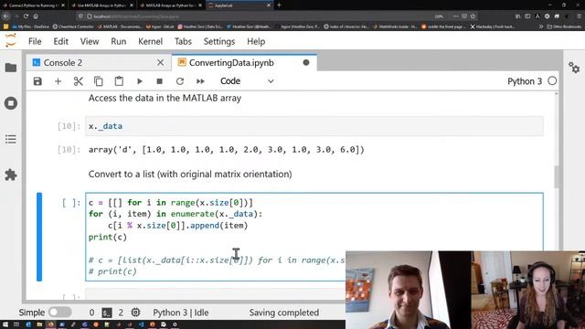Click the kernel gear icon in status bar

(x=136, y=313)
